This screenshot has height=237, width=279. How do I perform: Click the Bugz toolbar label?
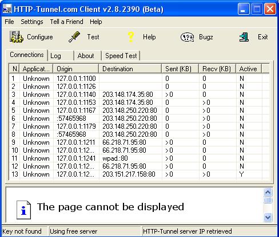pos(206,37)
